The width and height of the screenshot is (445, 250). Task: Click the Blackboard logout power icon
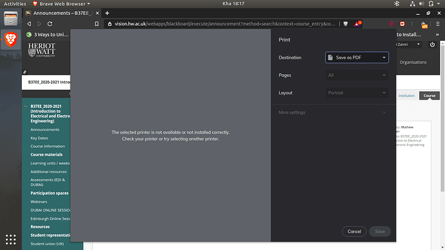pyautogui.click(x=432, y=45)
